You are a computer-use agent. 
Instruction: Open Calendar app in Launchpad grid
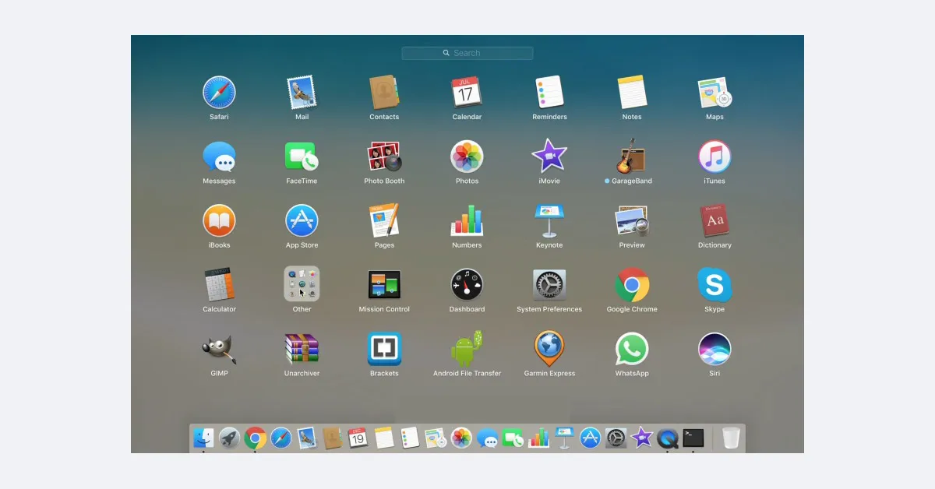[x=467, y=93]
